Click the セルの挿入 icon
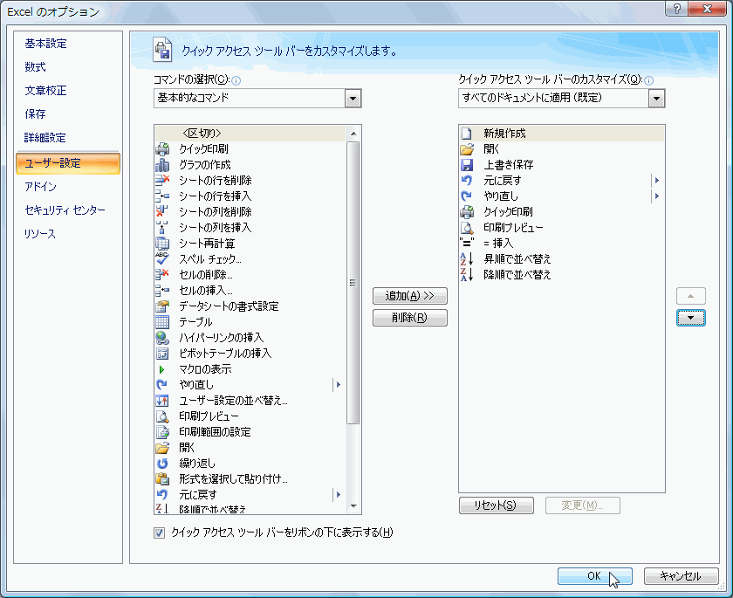Screen dimensions: 733x598 click(x=162, y=291)
